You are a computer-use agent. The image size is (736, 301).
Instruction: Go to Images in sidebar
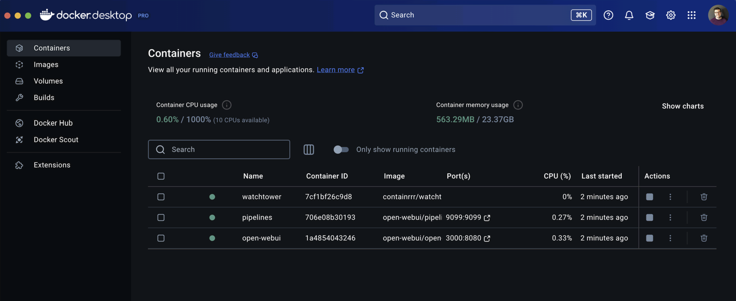pyautogui.click(x=46, y=65)
